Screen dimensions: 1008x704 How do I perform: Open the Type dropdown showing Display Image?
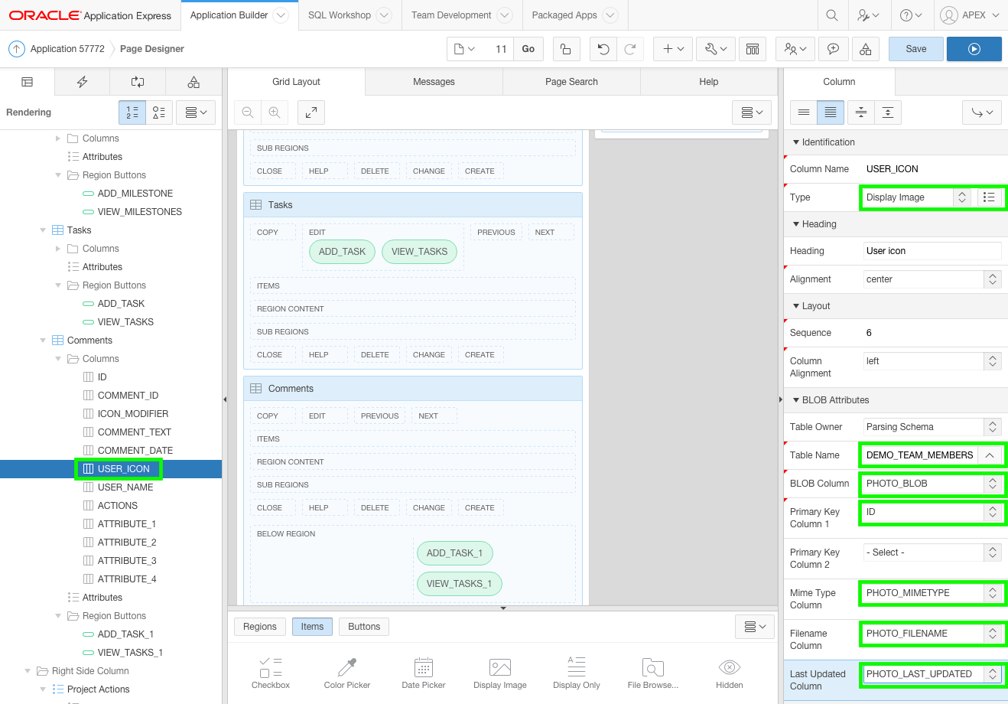(x=918, y=197)
